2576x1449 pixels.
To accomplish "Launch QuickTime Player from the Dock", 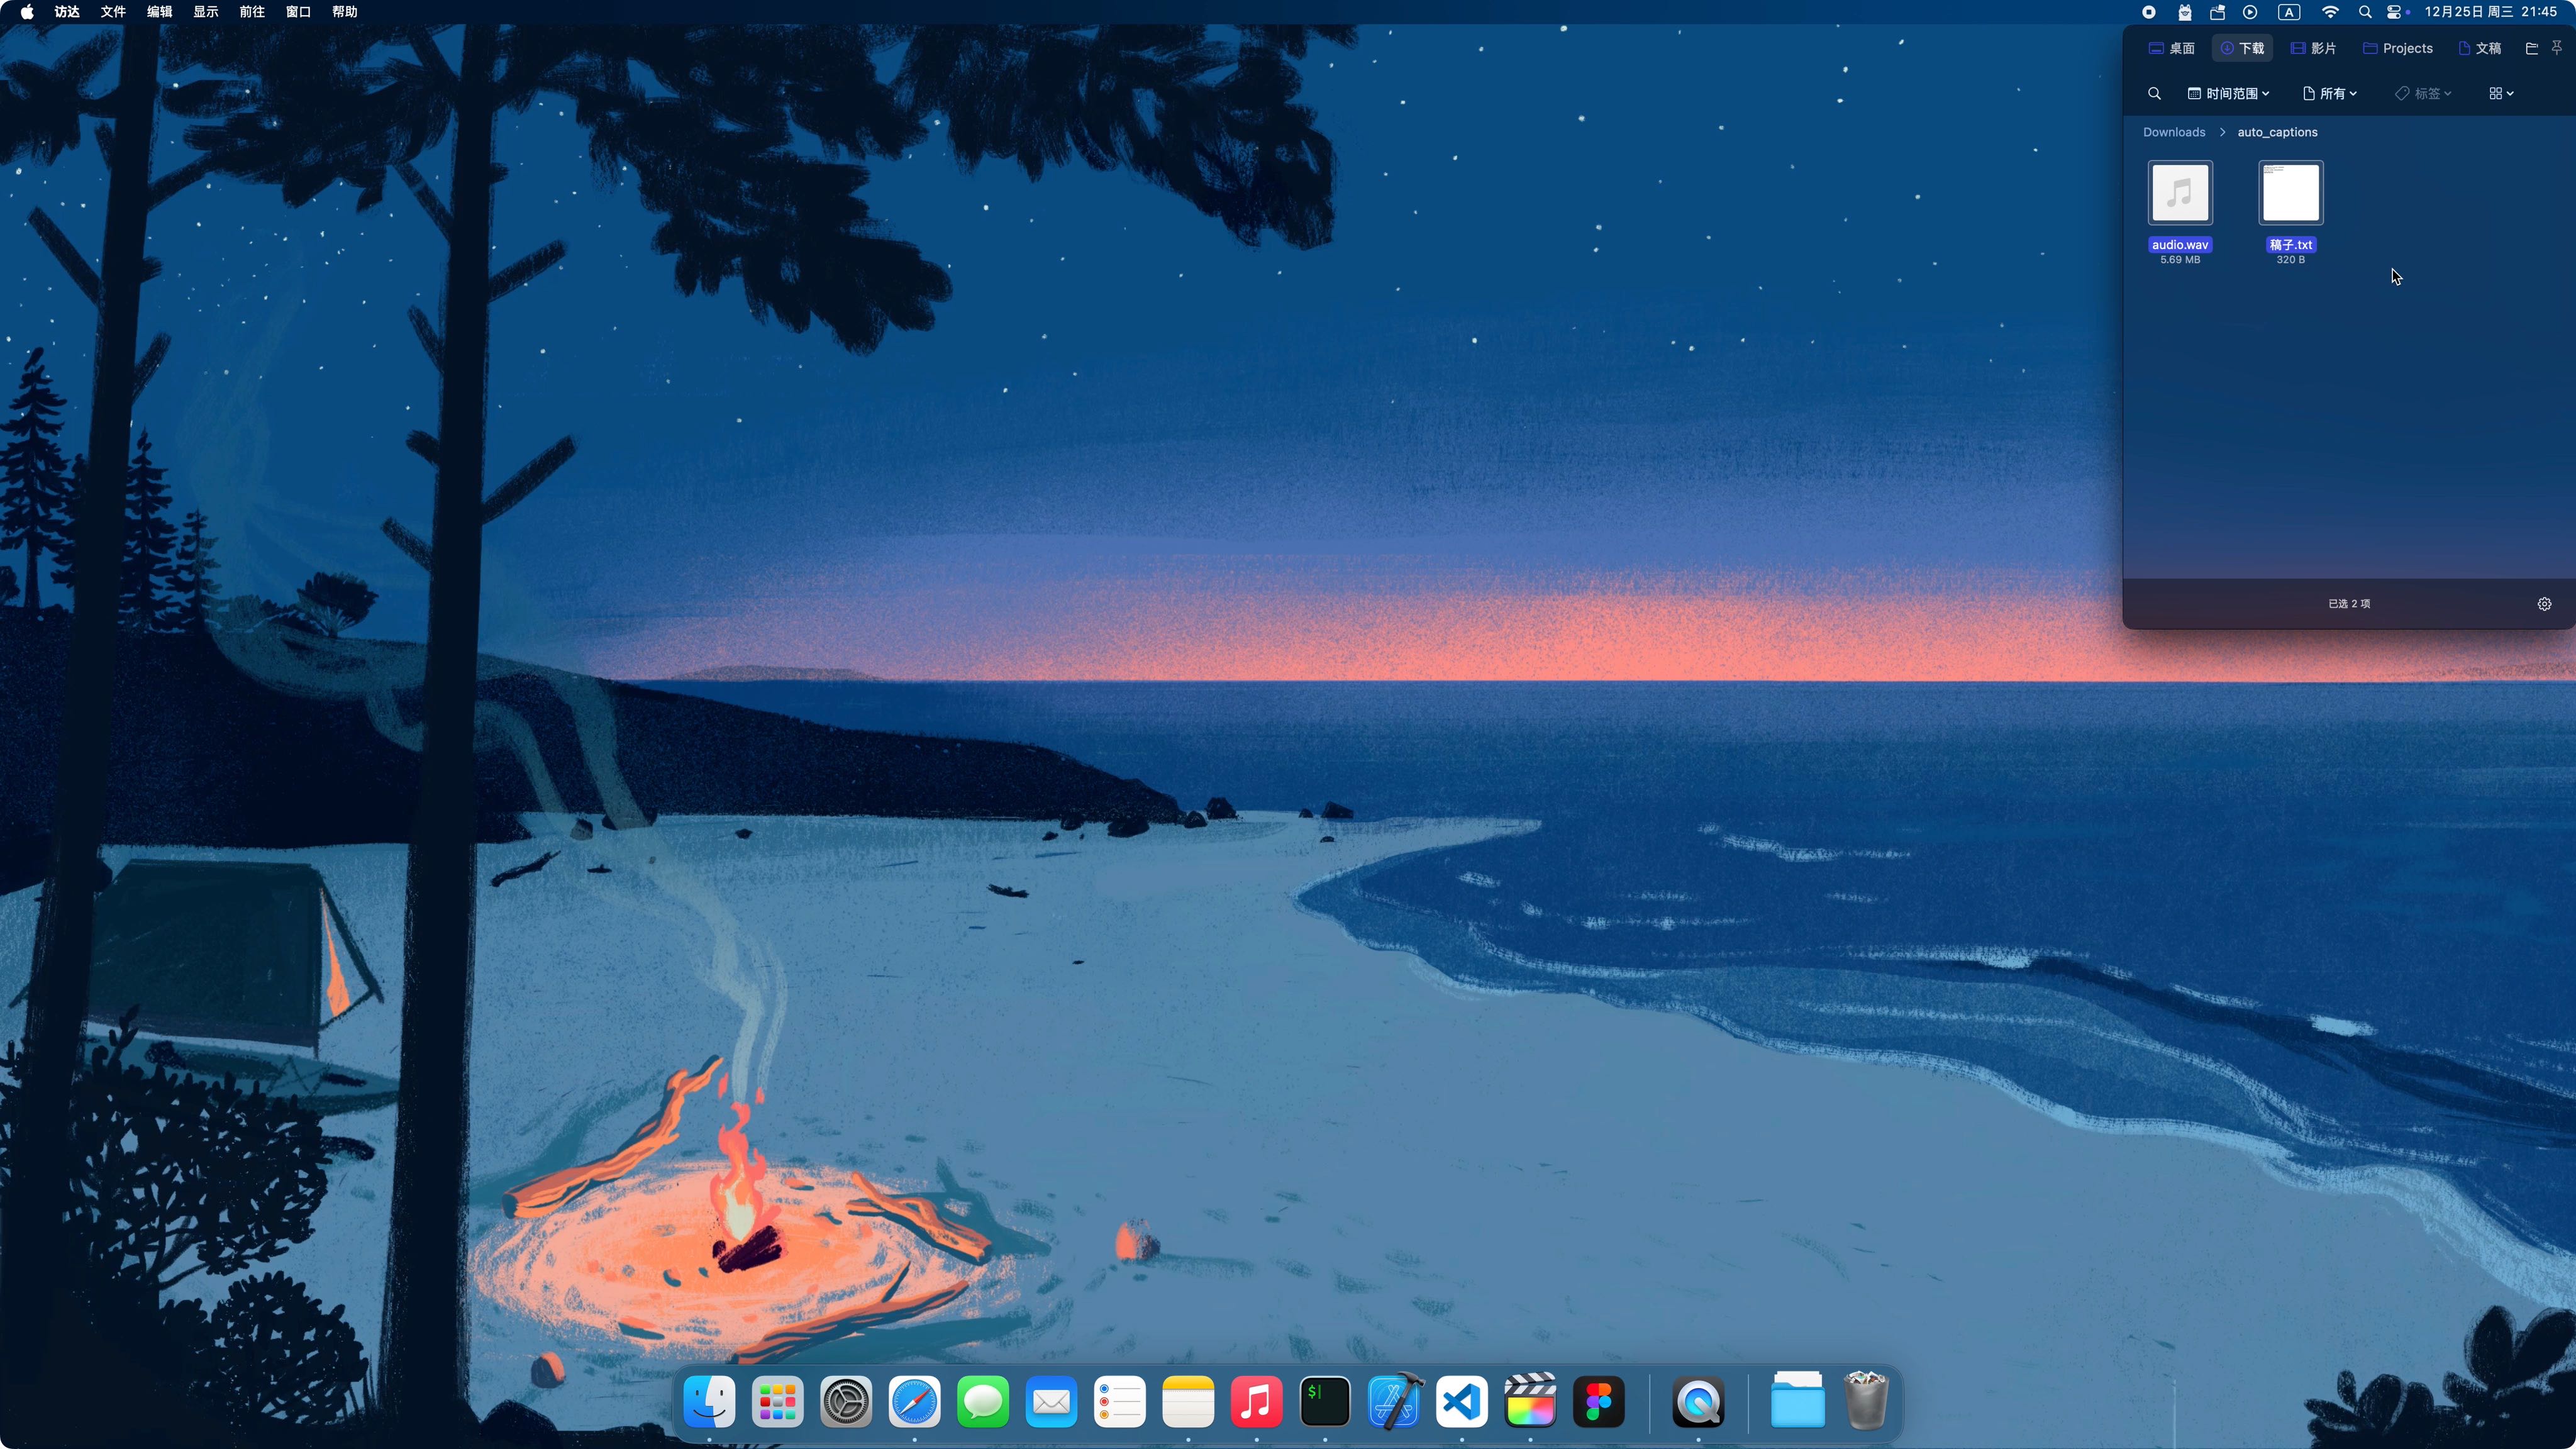I will [1698, 1401].
